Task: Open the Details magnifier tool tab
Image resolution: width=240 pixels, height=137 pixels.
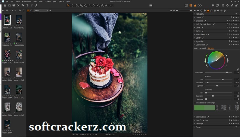Action: coord(212,11)
